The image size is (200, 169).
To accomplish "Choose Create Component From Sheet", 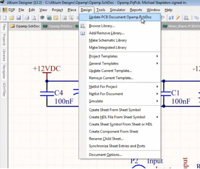I will tap(120, 132).
